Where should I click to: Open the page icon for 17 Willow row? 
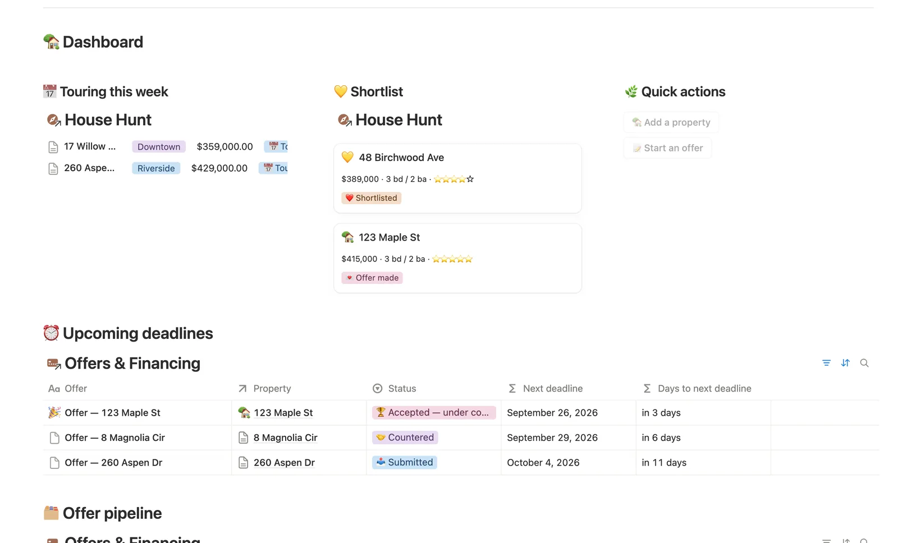(x=53, y=147)
